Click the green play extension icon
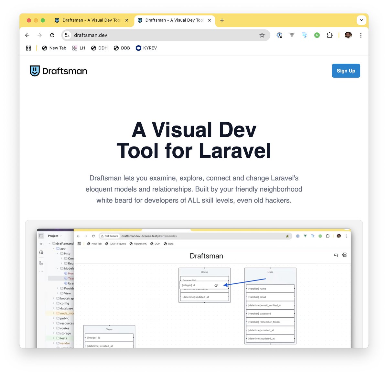Screen dimensions: 388x374 coord(317,35)
